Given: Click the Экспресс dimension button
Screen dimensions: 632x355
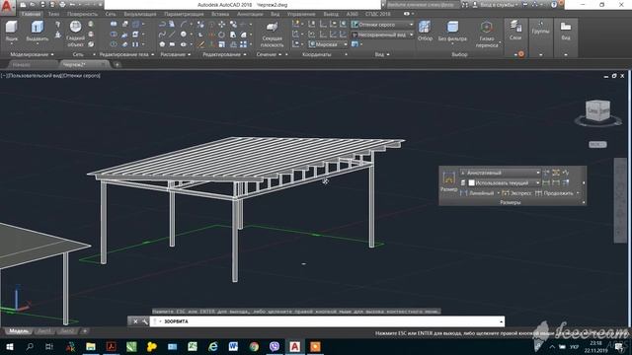Looking at the screenshot, I should click(517, 193).
